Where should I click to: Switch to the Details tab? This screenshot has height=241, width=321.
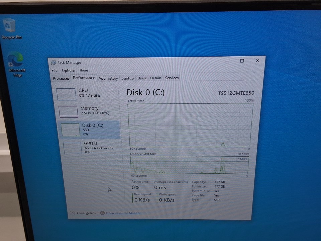[x=155, y=78]
